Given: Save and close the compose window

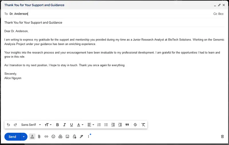Looking at the screenshot, I should [224, 5].
